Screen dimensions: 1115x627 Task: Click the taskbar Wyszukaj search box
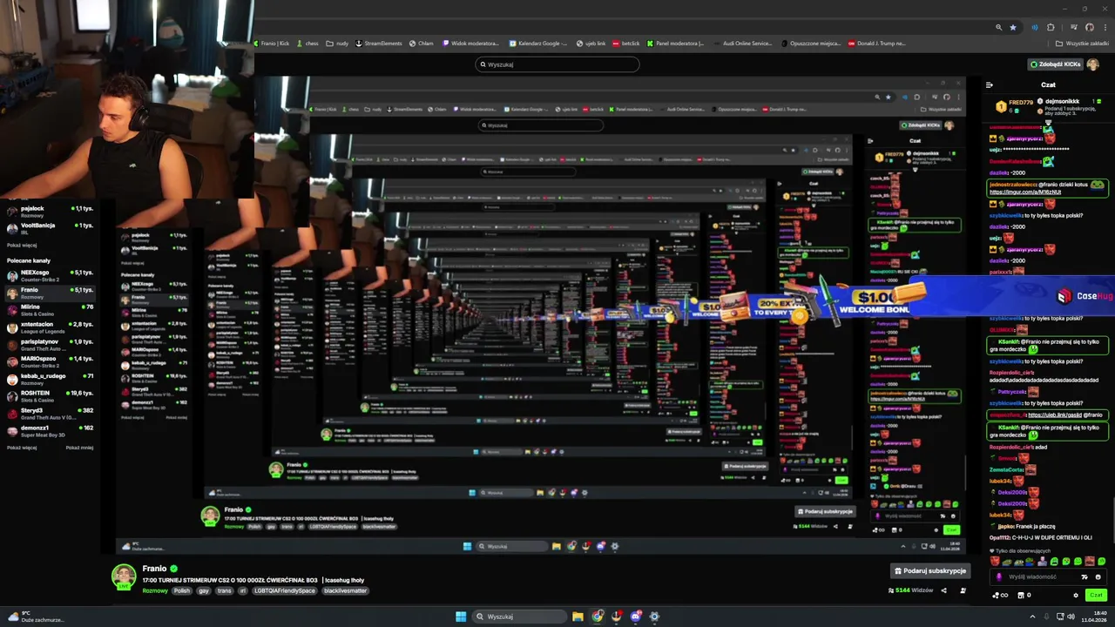click(x=519, y=617)
